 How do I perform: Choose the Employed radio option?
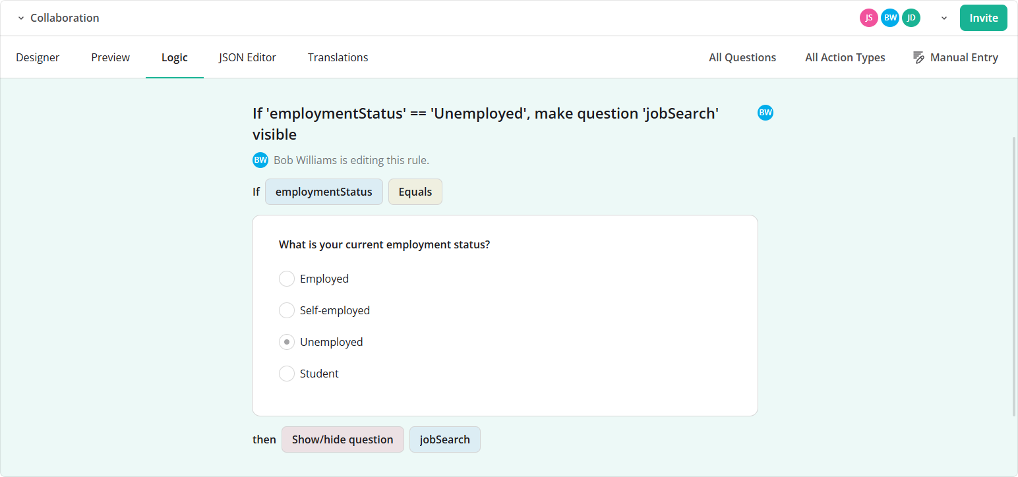(x=287, y=279)
